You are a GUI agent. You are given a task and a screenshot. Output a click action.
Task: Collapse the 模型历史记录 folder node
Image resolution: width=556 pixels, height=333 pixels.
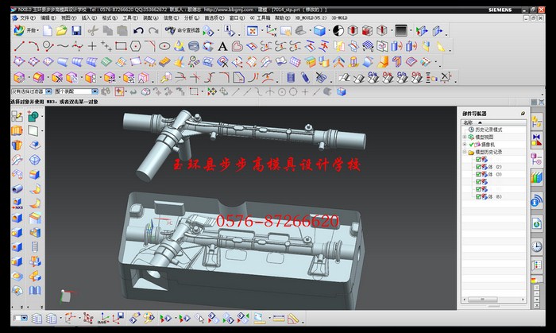point(464,151)
